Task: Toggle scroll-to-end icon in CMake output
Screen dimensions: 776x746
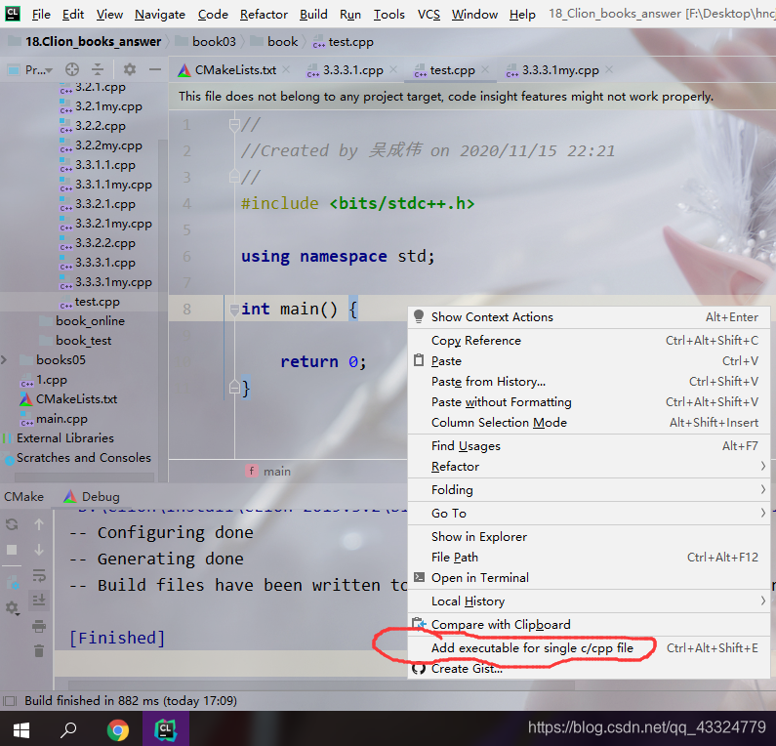Action: click(39, 600)
